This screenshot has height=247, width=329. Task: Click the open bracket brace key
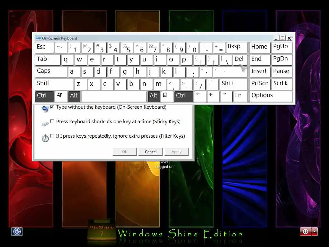point(199,60)
